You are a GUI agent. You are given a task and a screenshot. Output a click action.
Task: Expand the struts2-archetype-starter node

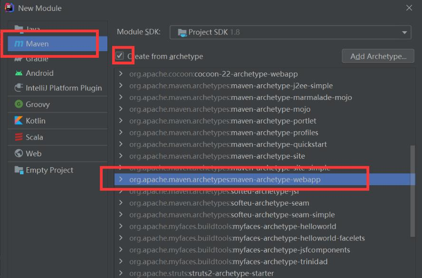pyautogui.click(x=121, y=273)
